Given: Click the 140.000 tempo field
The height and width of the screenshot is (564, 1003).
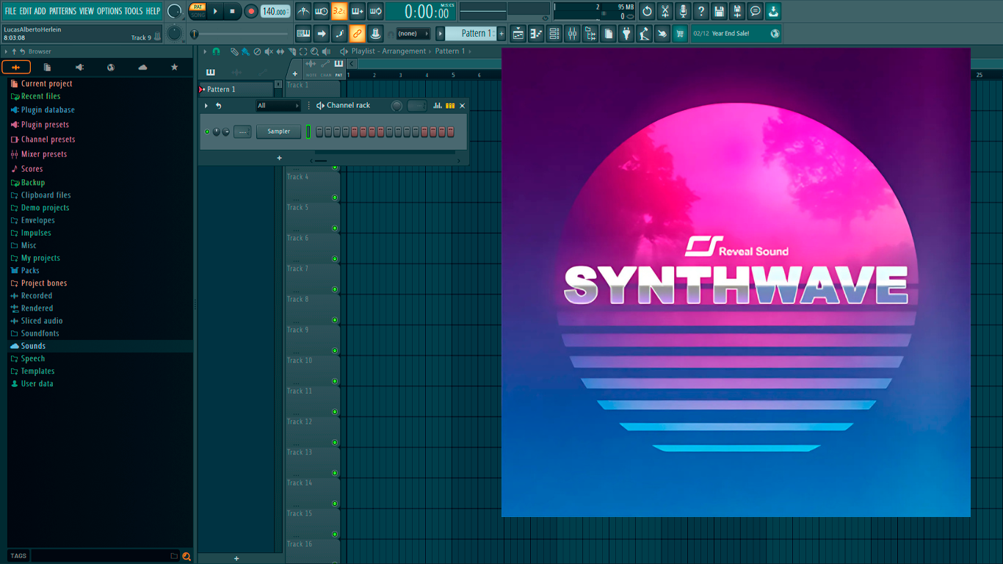Looking at the screenshot, I should click(x=275, y=11).
